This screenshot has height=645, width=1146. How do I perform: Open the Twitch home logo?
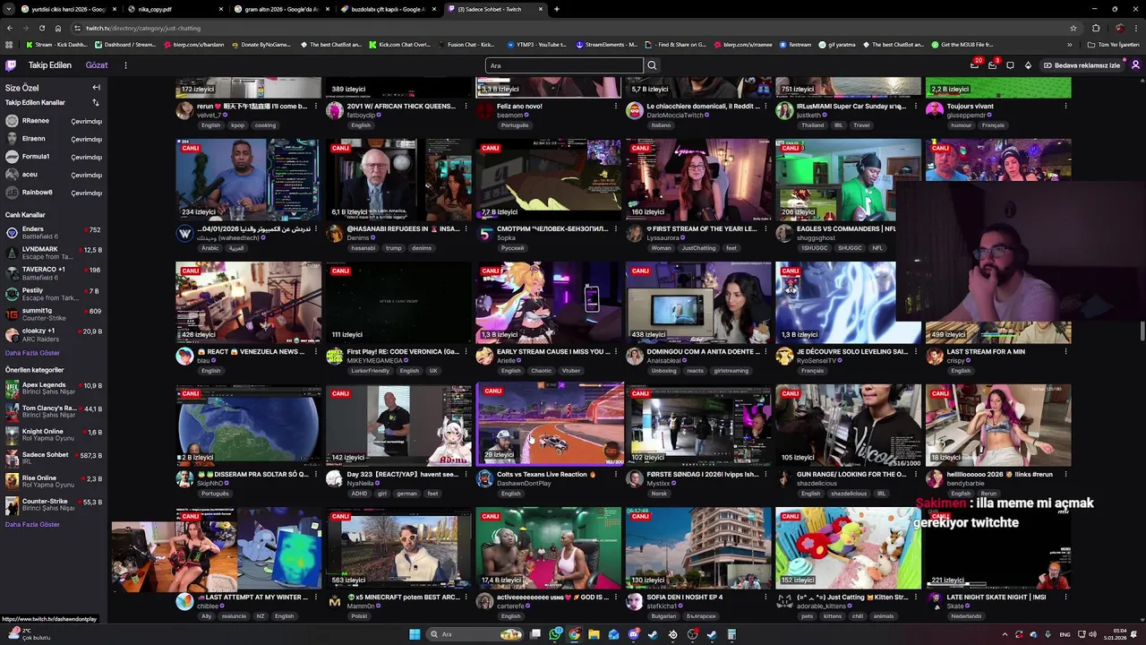[11, 65]
